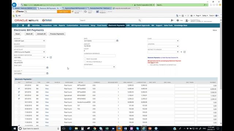This screenshot has width=234, height=131.
Task: Open the Action Center notification icon
Action: [218, 128]
